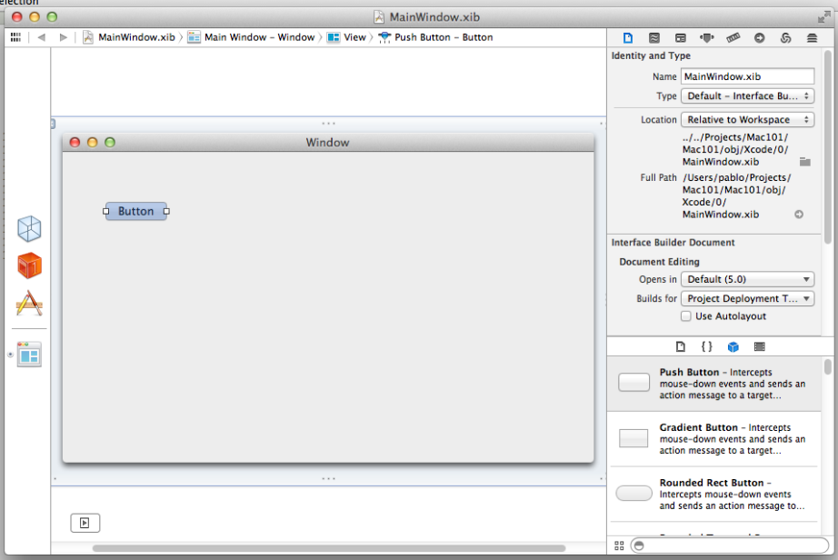Select the Button in the window canvas
This screenshot has height=560, width=838.
click(135, 211)
